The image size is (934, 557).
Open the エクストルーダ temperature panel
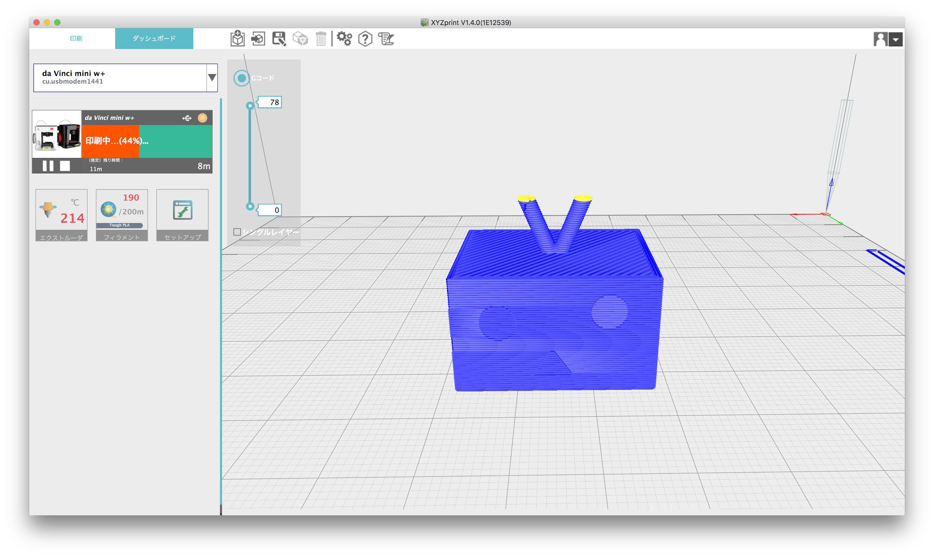click(62, 215)
